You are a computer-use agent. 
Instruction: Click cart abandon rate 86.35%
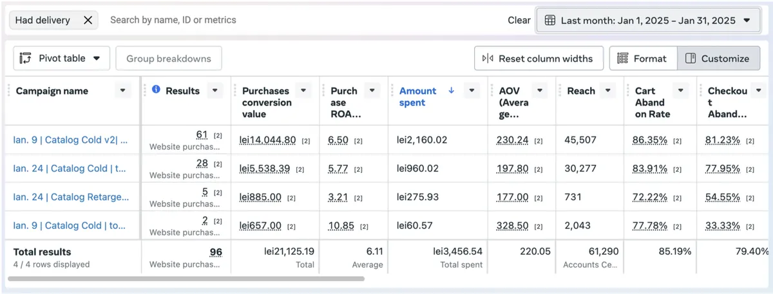pos(650,140)
